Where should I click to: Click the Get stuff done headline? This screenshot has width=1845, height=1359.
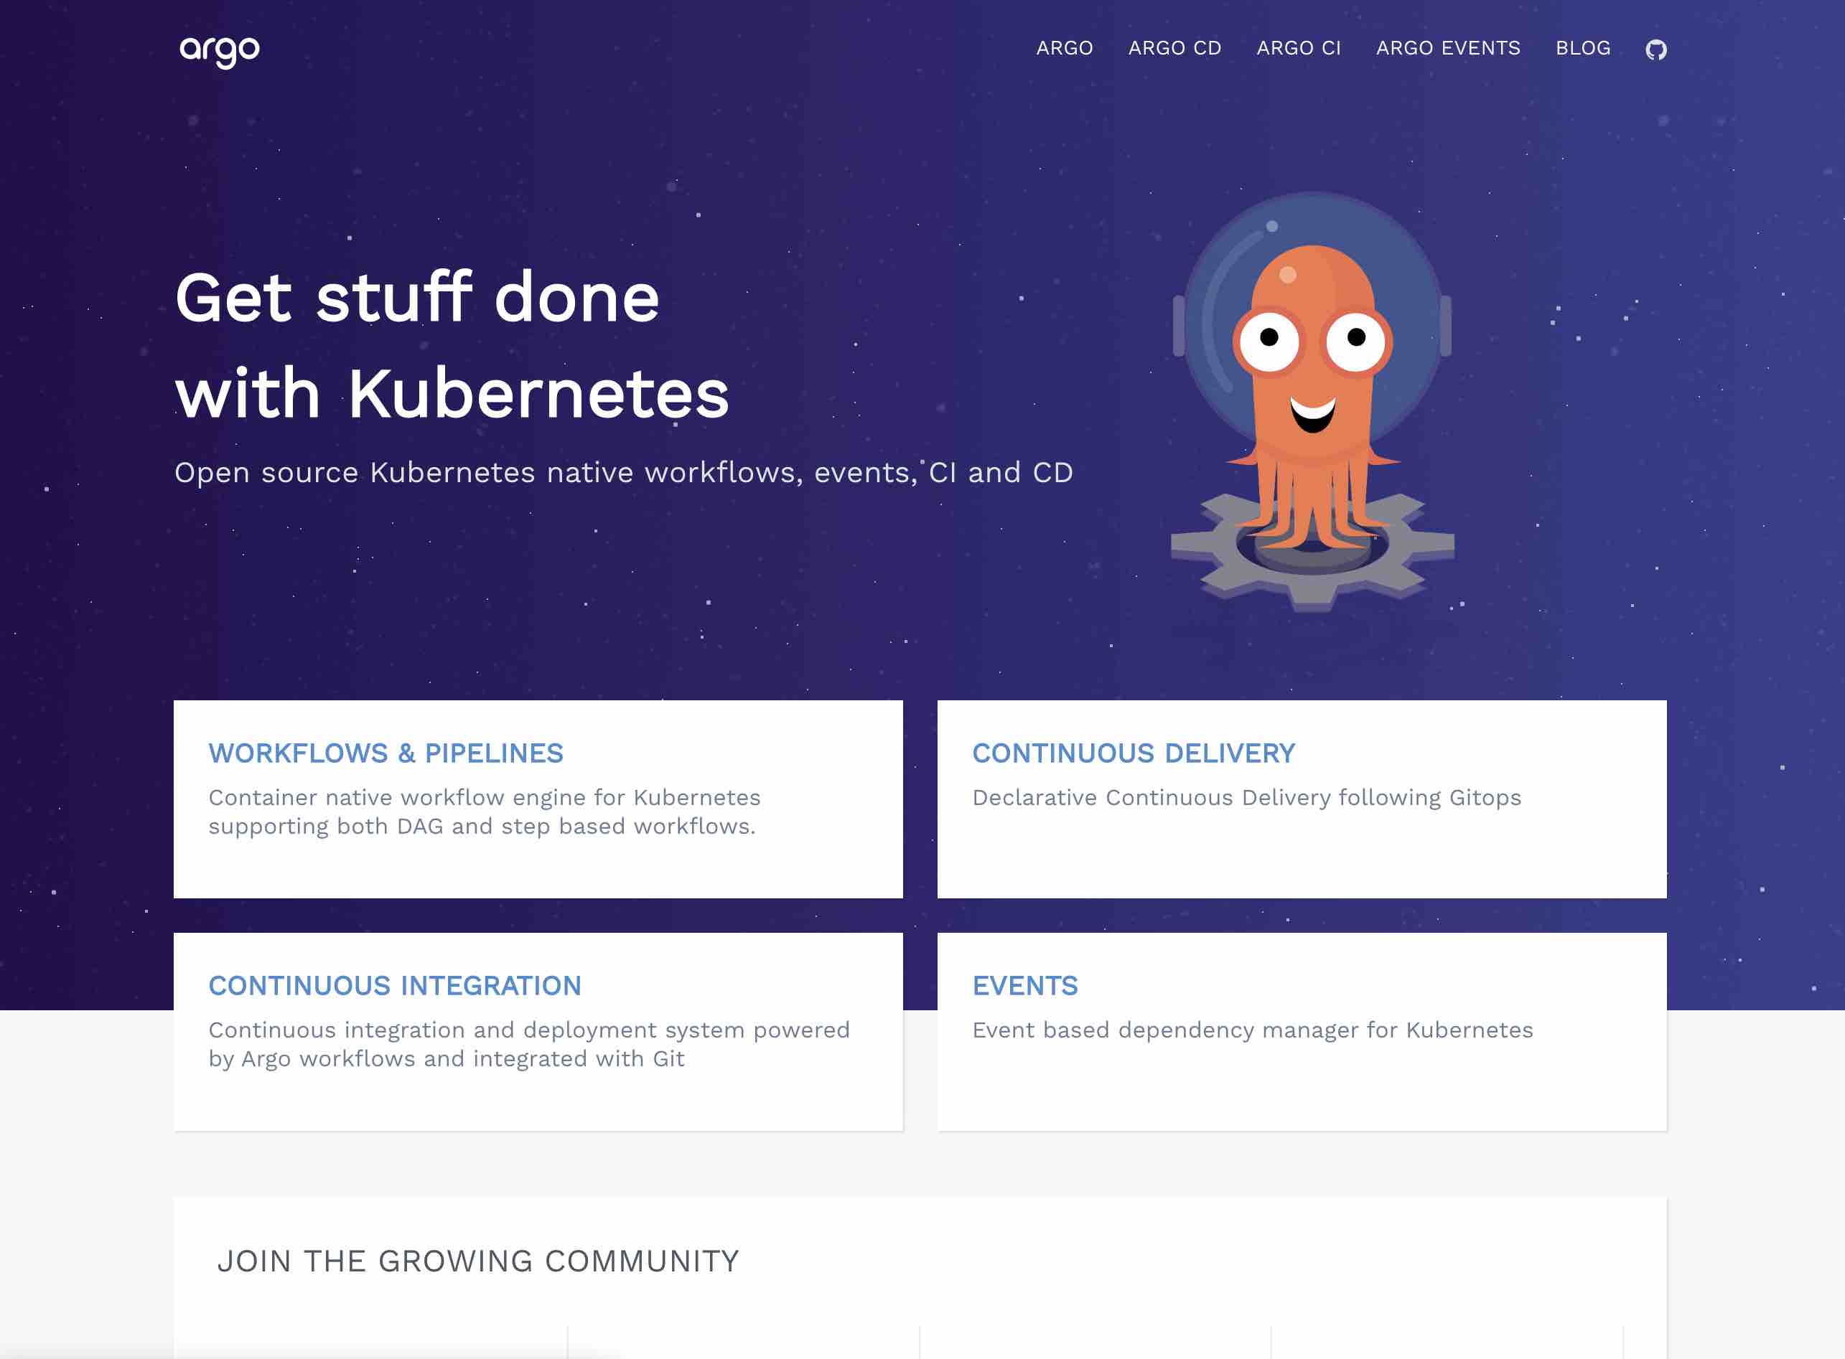[451, 346]
